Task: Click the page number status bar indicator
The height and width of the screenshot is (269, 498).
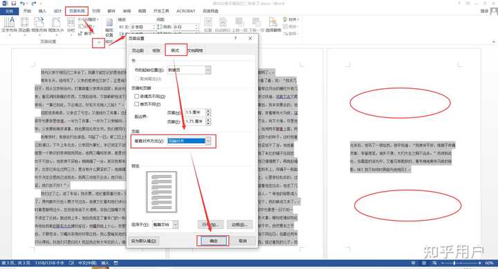Action: [15, 263]
